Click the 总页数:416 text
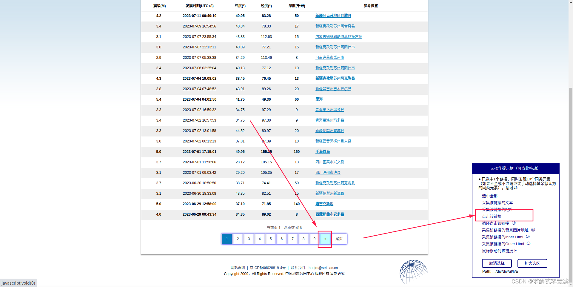The height and width of the screenshot is (287, 573). point(293,228)
